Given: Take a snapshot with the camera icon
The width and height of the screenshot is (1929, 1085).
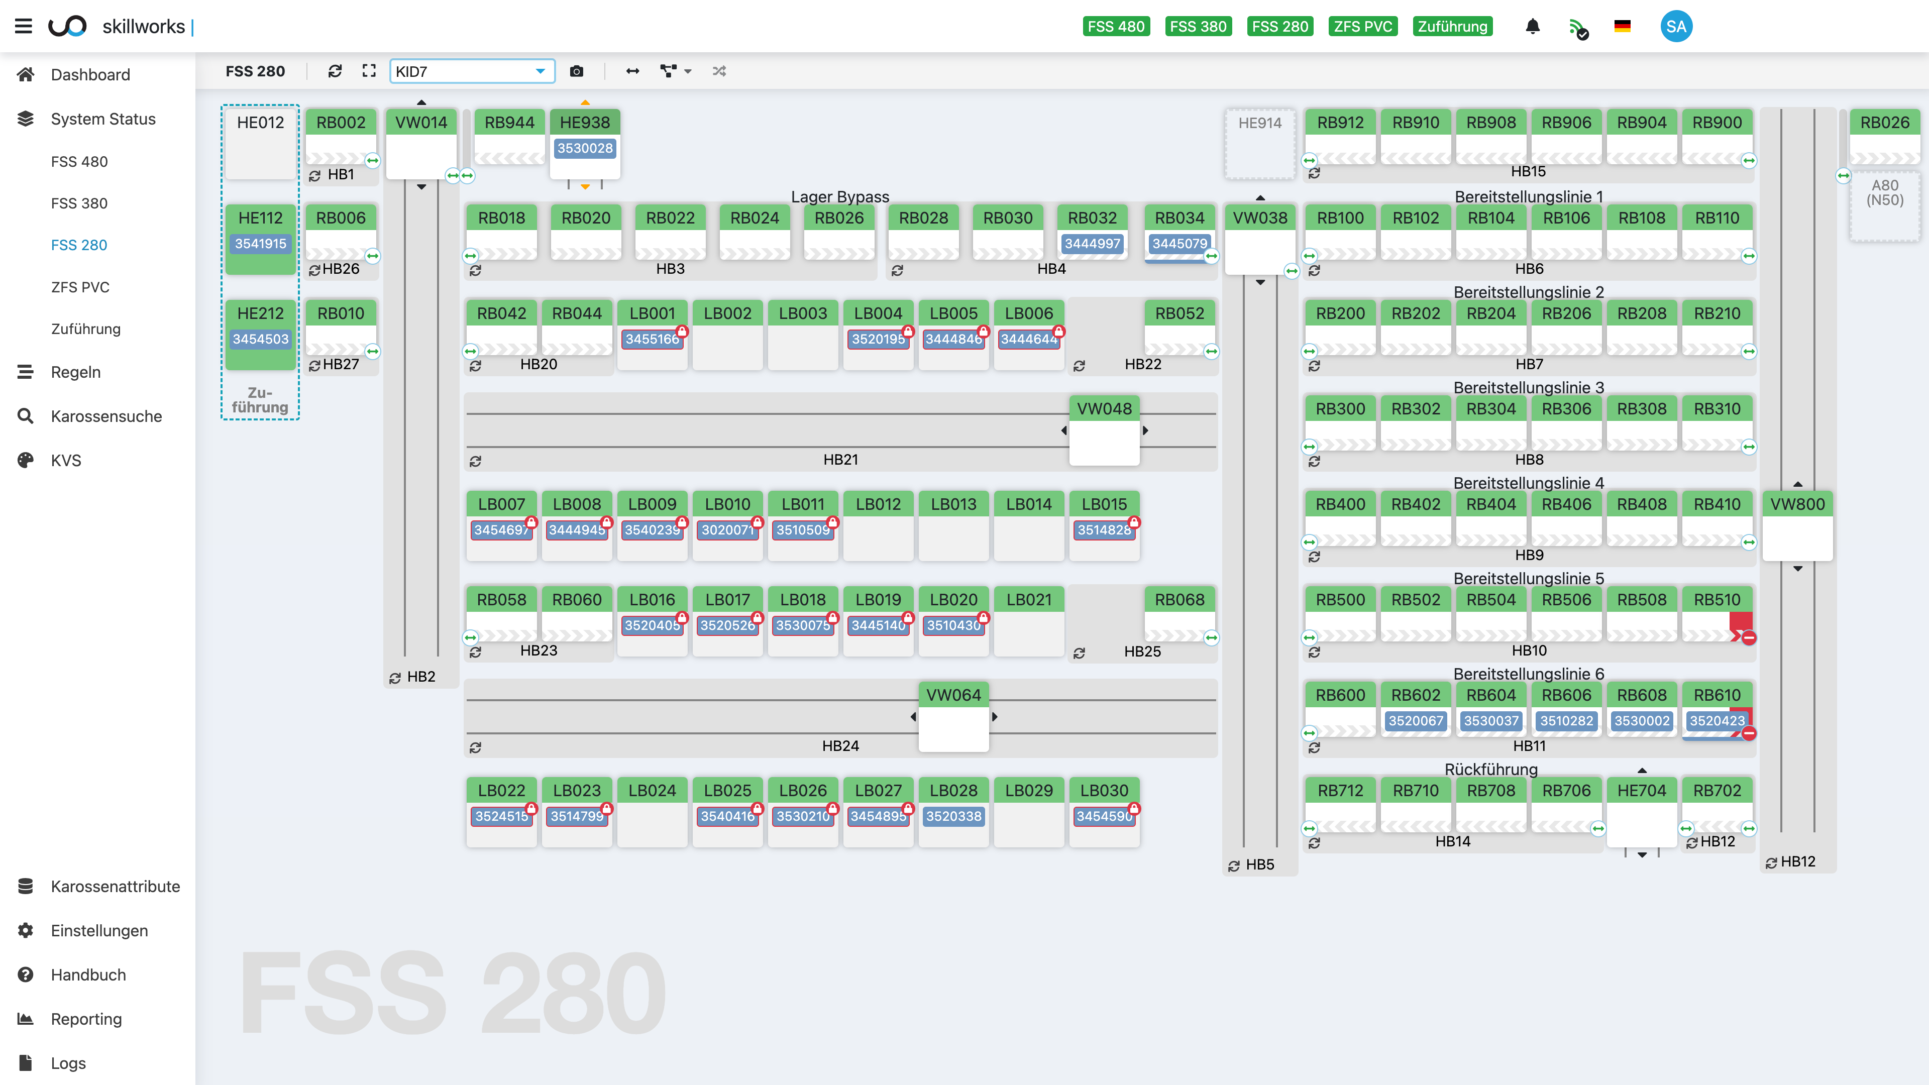Looking at the screenshot, I should [576, 71].
